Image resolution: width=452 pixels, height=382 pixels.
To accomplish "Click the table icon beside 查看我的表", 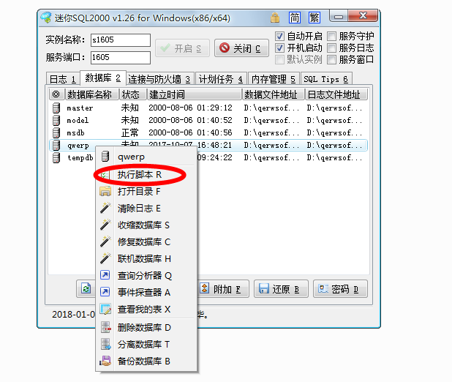I will 105,309.
